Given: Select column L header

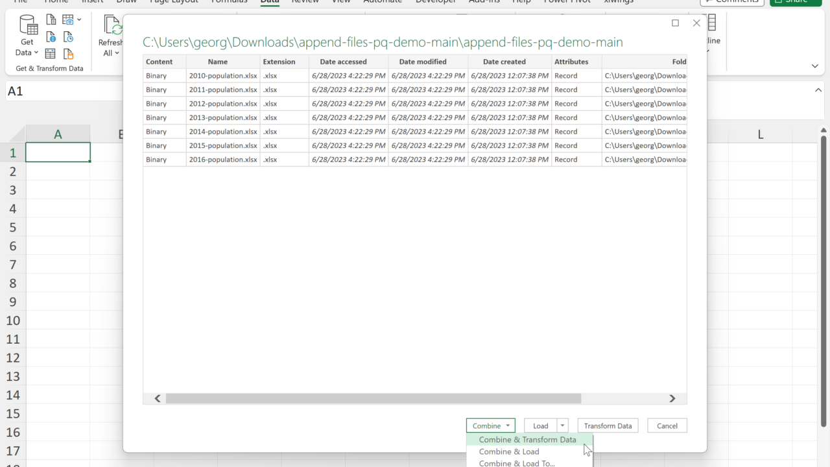Looking at the screenshot, I should pyautogui.click(x=760, y=134).
